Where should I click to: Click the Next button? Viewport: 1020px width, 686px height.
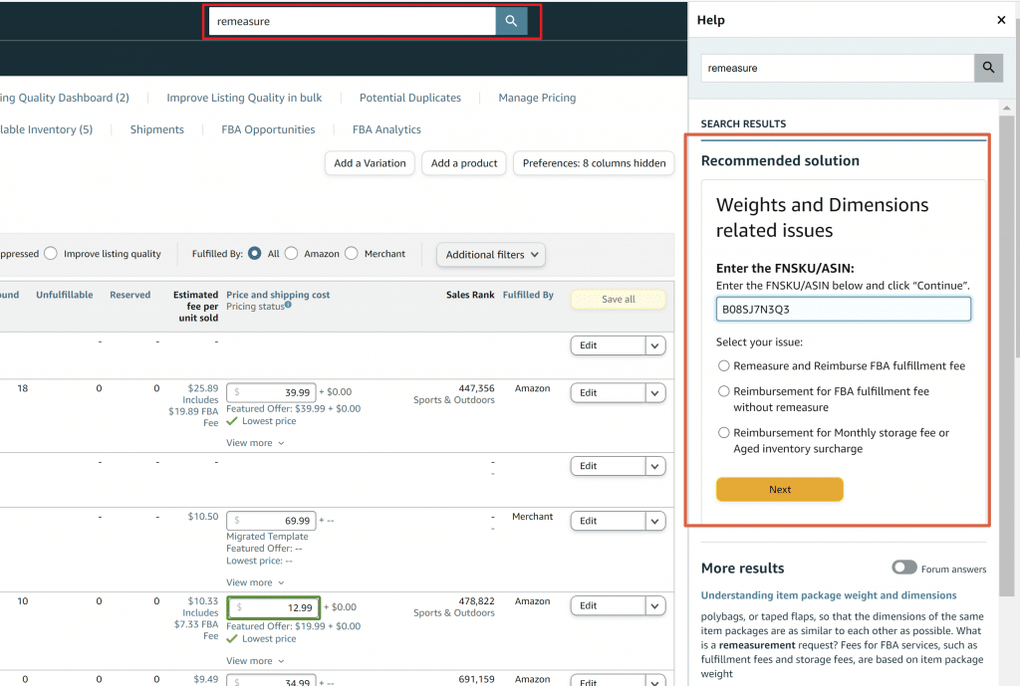pyautogui.click(x=779, y=490)
